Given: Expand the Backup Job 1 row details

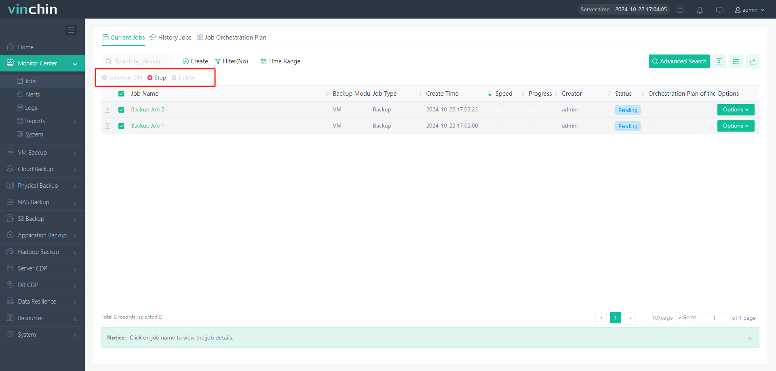Looking at the screenshot, I should pyautogui.click(x=108, y=126).
